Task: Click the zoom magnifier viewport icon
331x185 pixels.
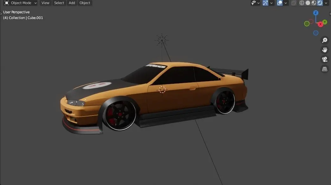Action: tap(325, 40)
